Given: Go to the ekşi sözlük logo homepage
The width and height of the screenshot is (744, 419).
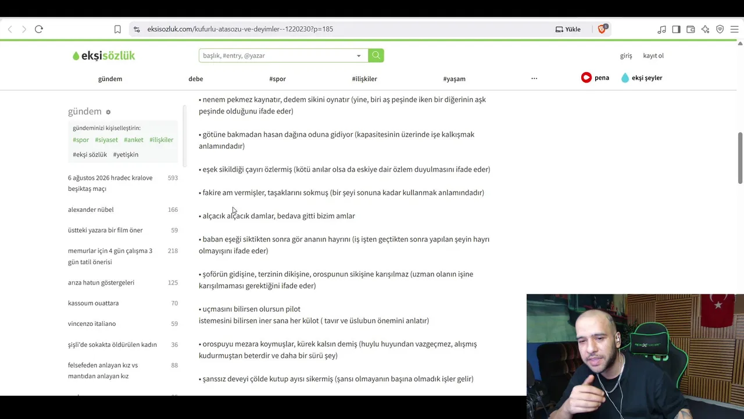Looking at the screenshot, I should (x=104, y=56).
